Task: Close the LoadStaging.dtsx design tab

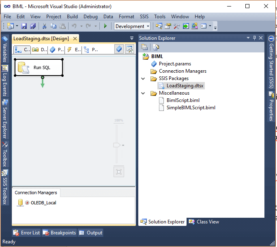Action: pyautogui.click(x=75, y=39)
